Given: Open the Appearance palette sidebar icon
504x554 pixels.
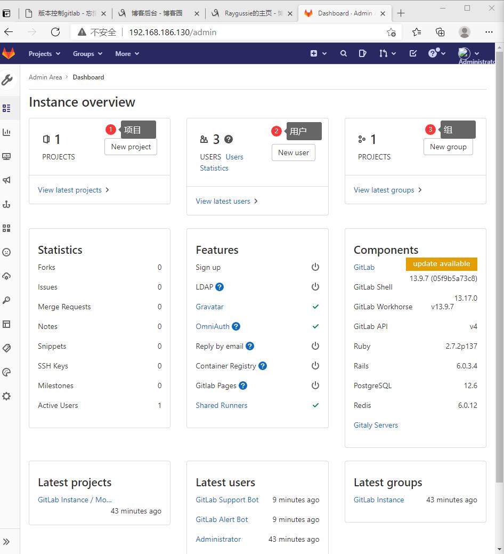Looking at the screenshot, I should click(6, 372).
